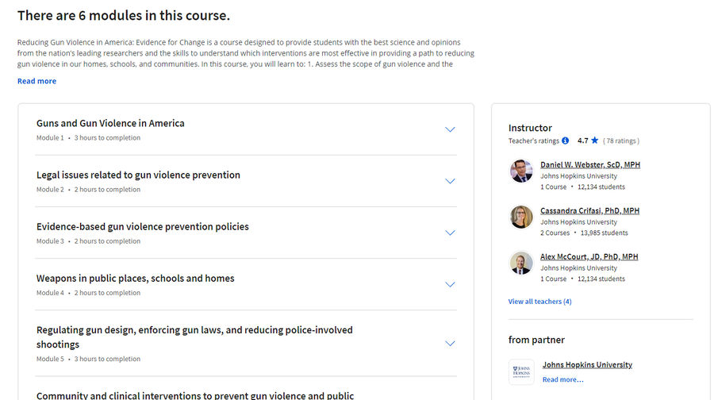Open Johns Hopkins University partner link
This screenshot has height=400, width=714.
click(x=587, y=365)
